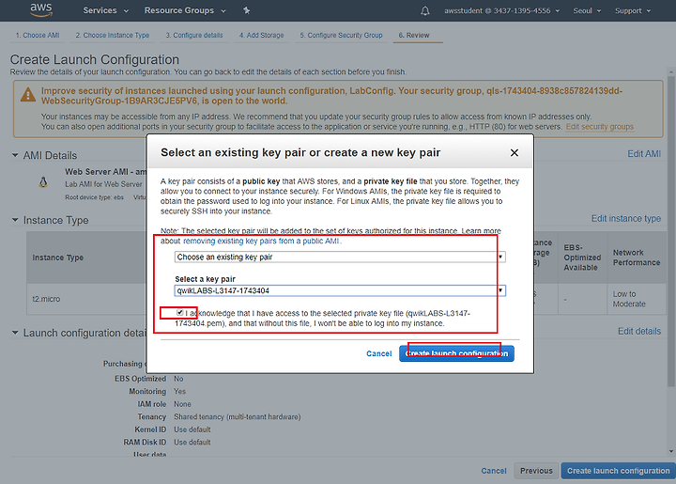Click the AWS logo in the header

[x=41, y=10]
